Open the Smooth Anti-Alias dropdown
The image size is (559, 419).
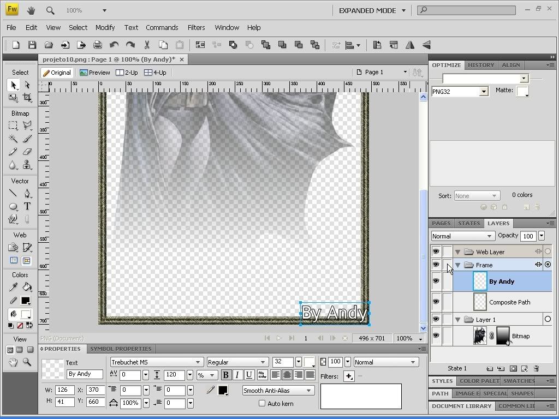278,391
